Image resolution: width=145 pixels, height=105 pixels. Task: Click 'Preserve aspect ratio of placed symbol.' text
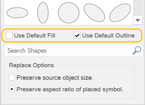point(70,89)
